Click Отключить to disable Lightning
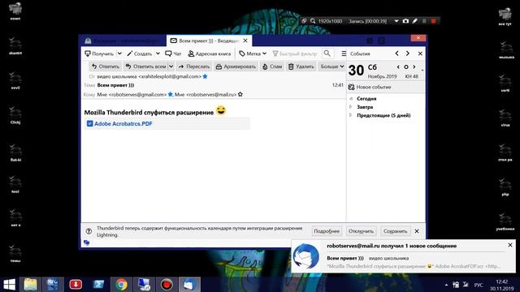This screenshot has height=292, width=520. click(x=361, y=231)
